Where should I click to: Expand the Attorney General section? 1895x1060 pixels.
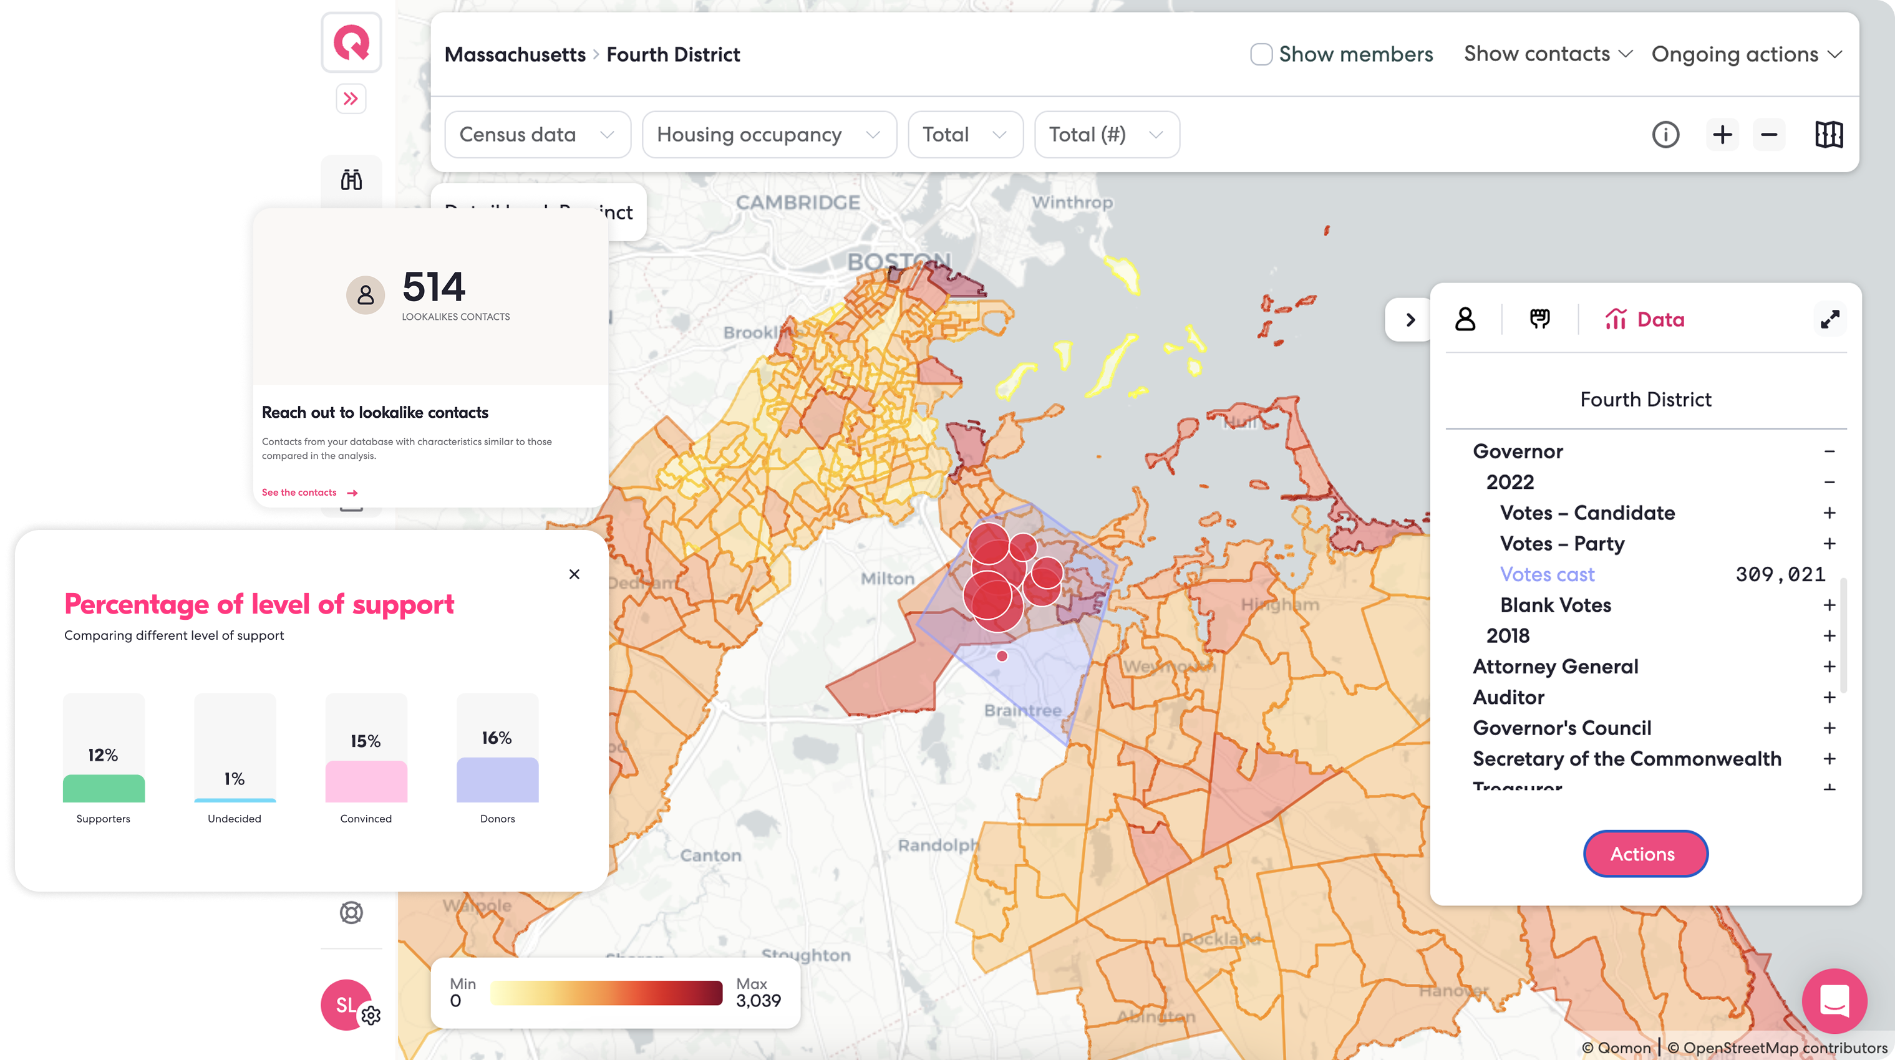1829,667
